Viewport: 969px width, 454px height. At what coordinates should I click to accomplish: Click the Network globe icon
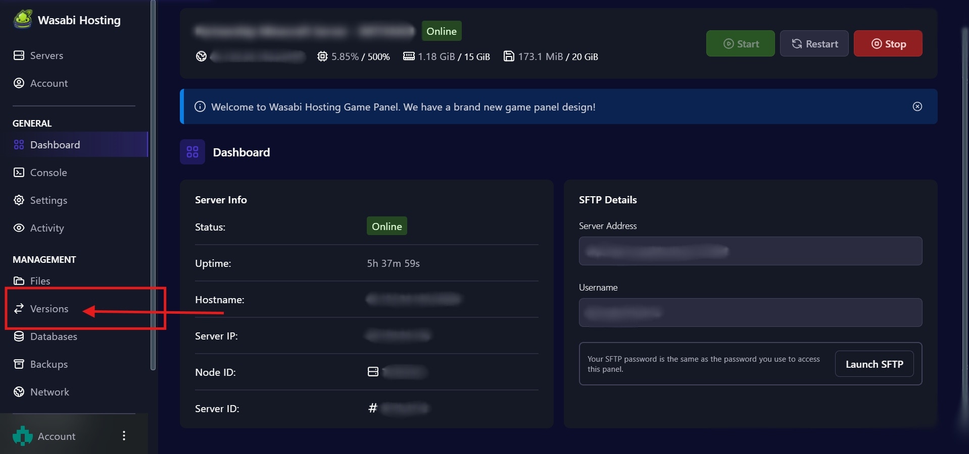click(19, 392)
